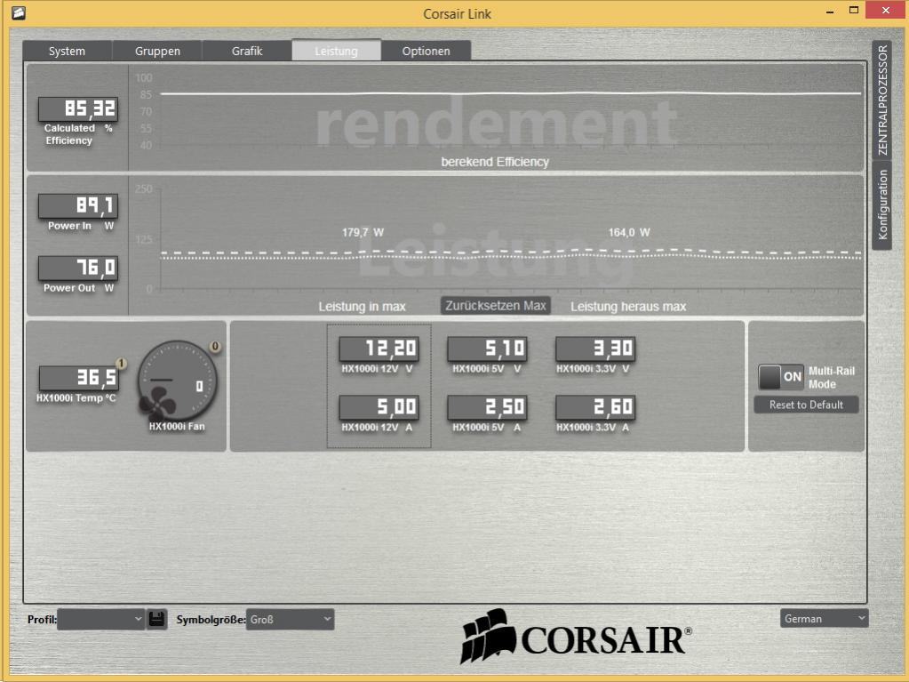Maximize the Corsair Link window
This screenshot has width=909, height=682.
click(x=853, y=11)
